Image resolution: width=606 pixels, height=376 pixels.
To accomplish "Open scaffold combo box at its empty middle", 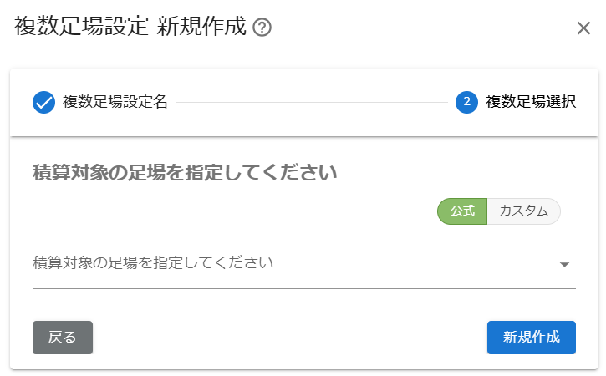I will pyautogui.click(x=415, y=263).
